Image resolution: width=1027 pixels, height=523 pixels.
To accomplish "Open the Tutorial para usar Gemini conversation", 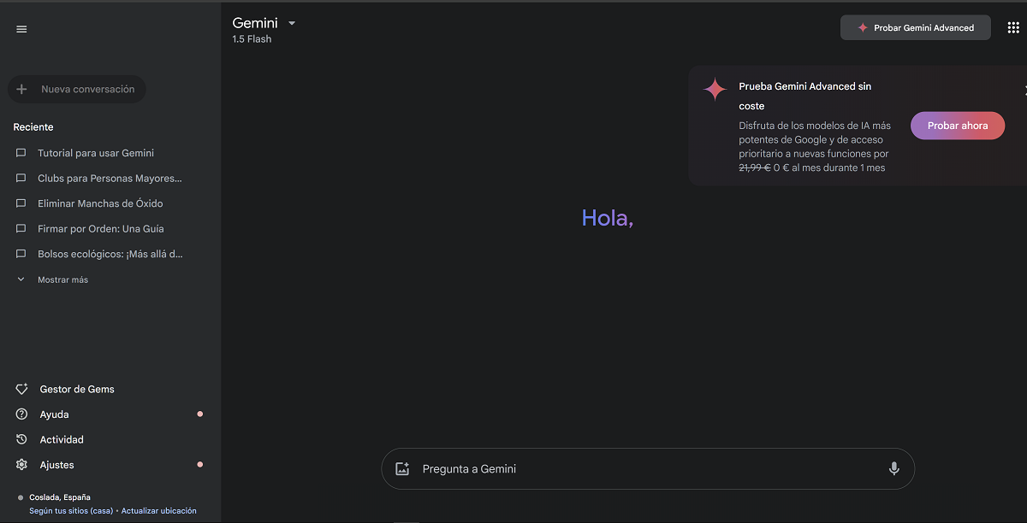I will tap(96, 153).
